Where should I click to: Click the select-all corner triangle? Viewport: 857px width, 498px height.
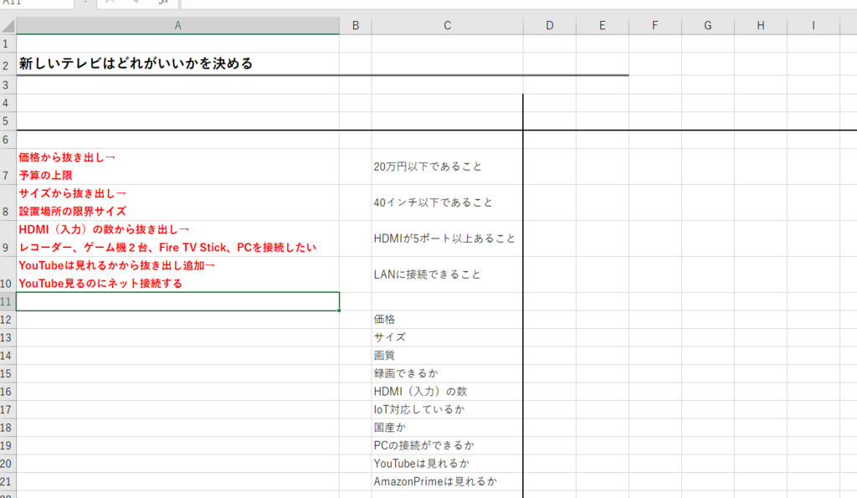(x=8, y=26)
